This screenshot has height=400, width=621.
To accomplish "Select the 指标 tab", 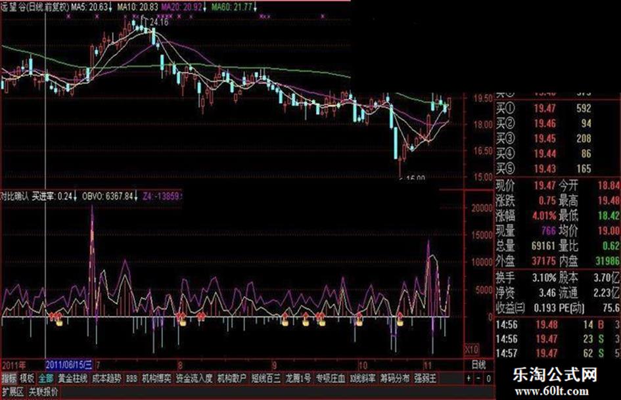I will pyautogui.click(x=9, y=378).
